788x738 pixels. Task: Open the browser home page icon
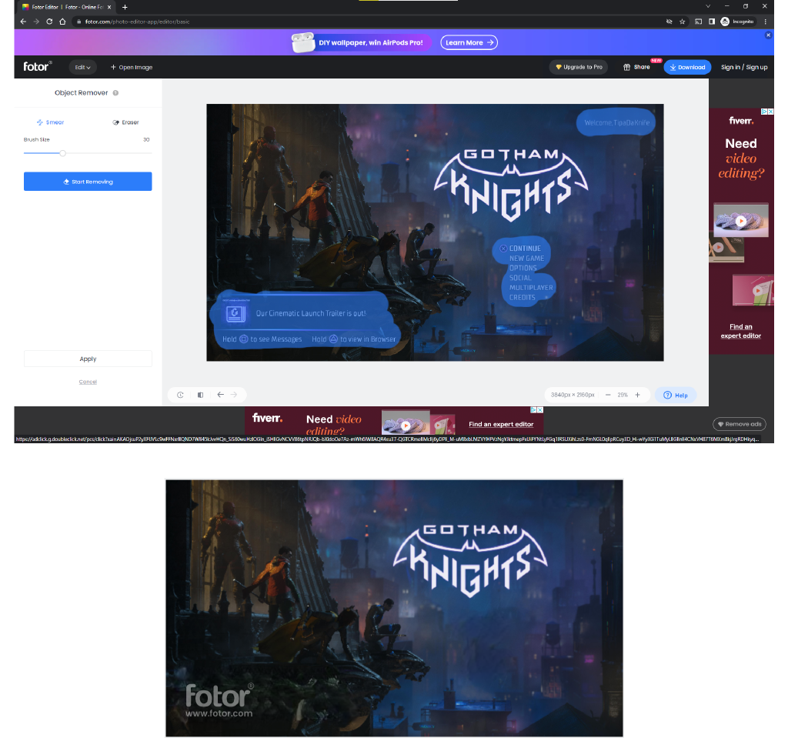click(x=62, y=22)
